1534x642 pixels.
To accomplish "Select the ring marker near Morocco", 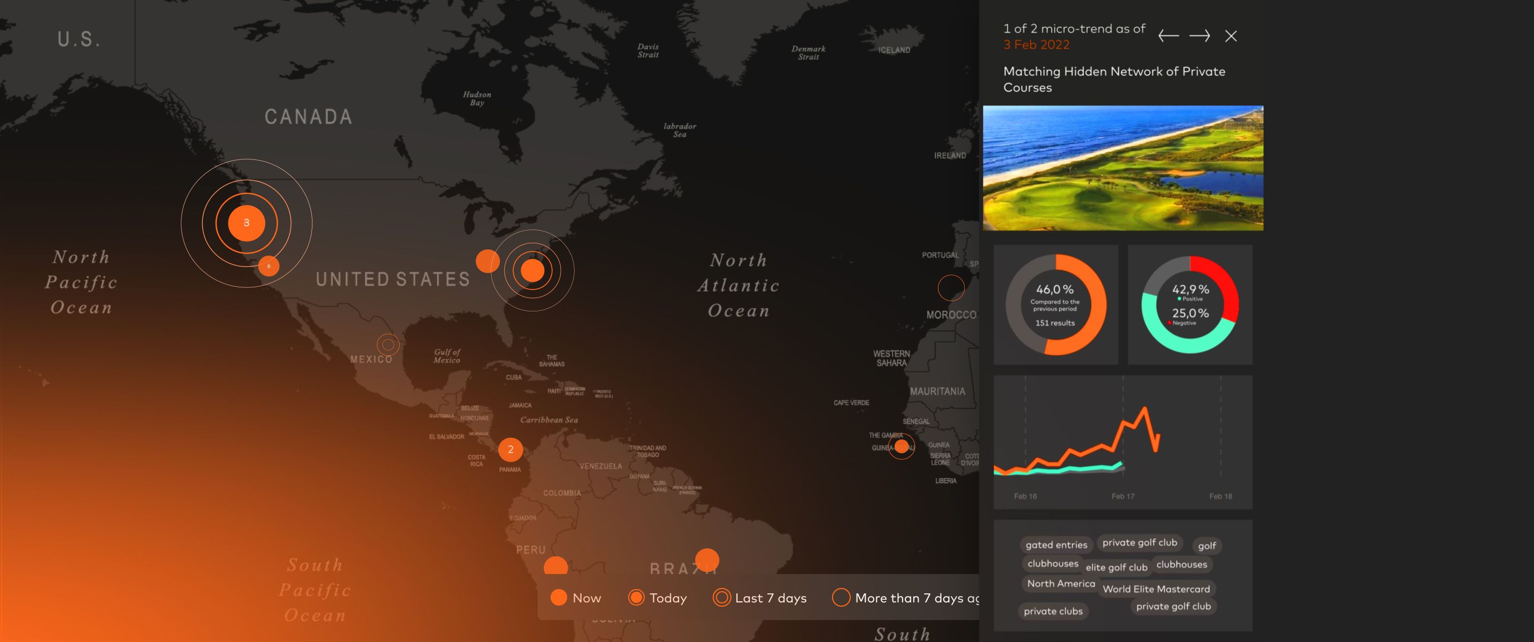I will click(951, 288).
